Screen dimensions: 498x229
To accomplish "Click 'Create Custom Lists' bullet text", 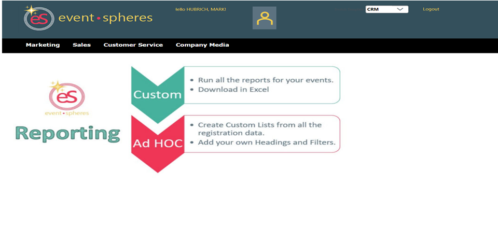I will click(x=259, y=125).
